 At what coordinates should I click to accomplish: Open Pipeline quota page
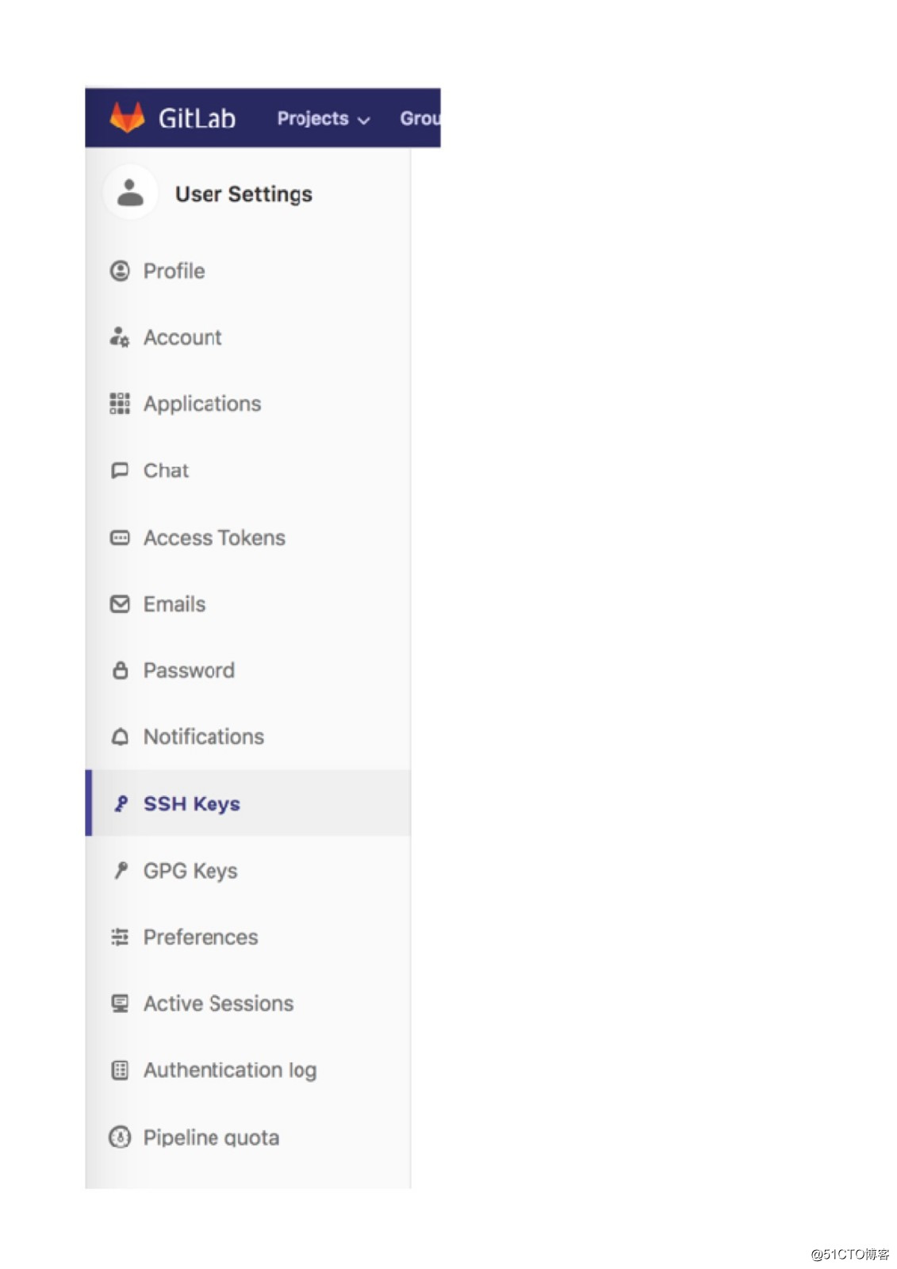point(211,1137)
